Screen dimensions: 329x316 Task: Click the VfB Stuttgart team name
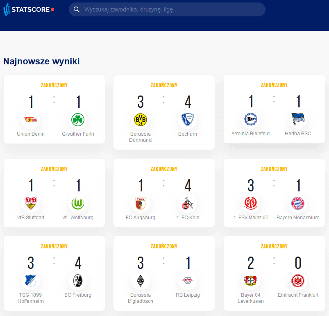[31, 217]
